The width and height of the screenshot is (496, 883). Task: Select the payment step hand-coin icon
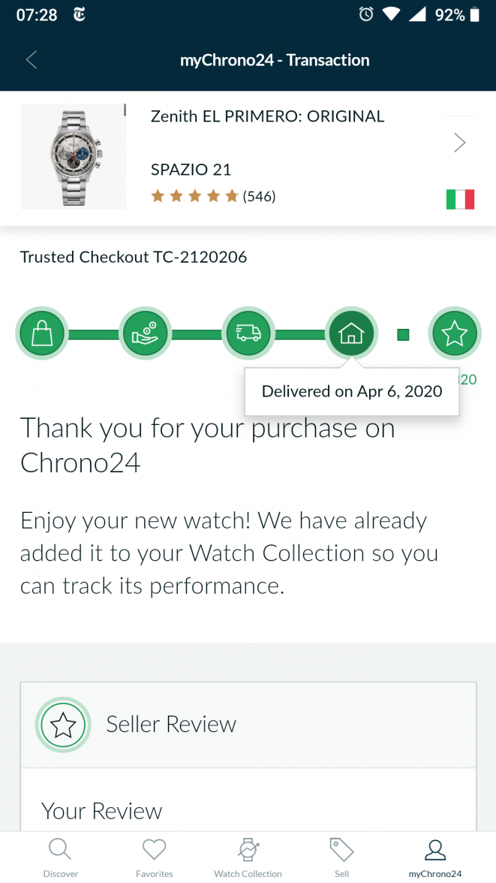point(145,333)
